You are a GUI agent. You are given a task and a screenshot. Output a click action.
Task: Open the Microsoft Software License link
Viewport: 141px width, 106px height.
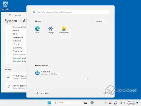tap(20, 61)
